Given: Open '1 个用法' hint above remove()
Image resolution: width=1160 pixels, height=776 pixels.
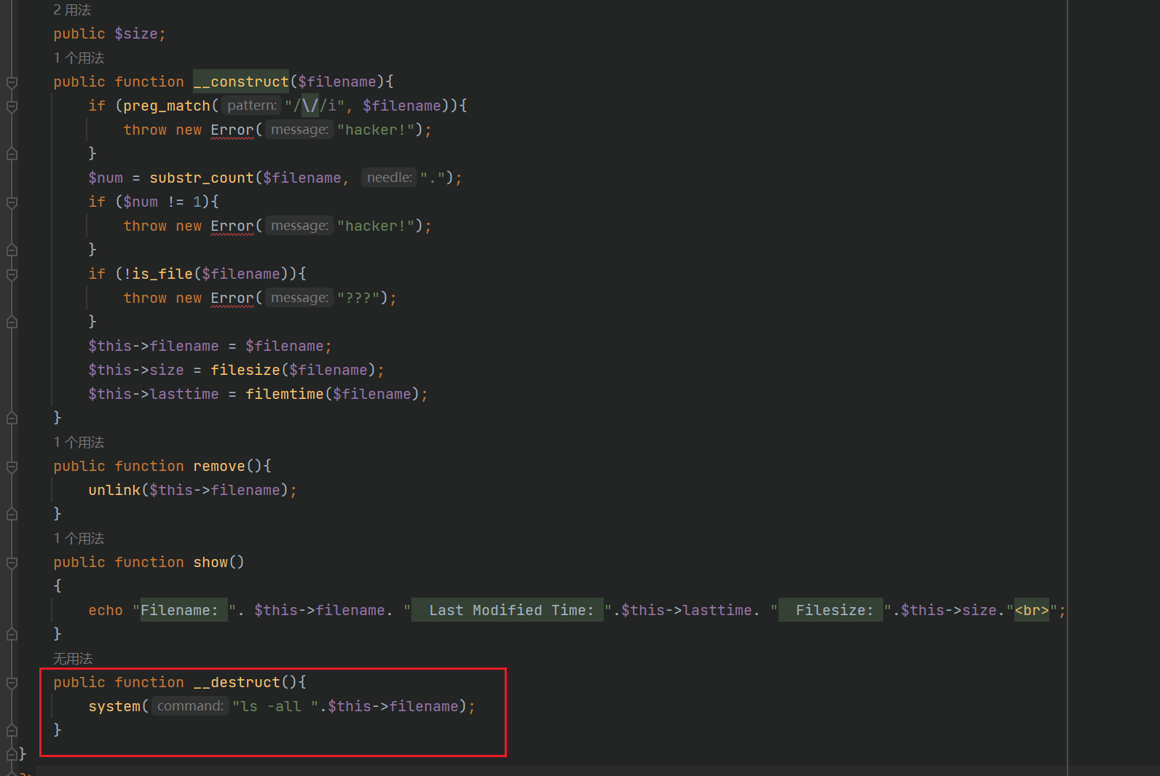Looking at the screenshot, I should (79, 443).
